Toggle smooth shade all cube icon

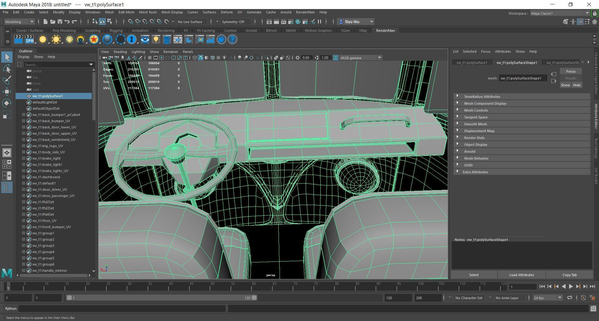pyautogui.click(x=201, y=58)
